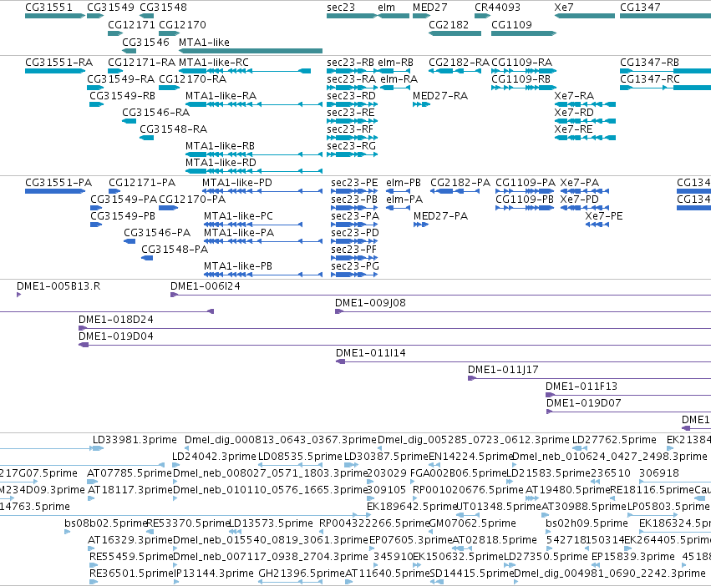
Task: Click EST bs08b02.5prime
Action: [67, 532]
